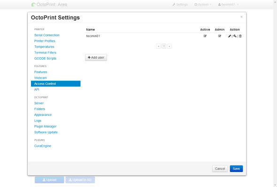Go to Software Update settings
Image resolution: width=277 pixels, height=187 pixels.
pos(46,132)
